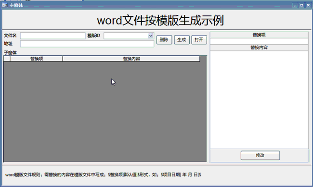The height and width of the screenshot is (187, 313).
Task: Close the 主窗体 window
Action: (x=308, y=5)
